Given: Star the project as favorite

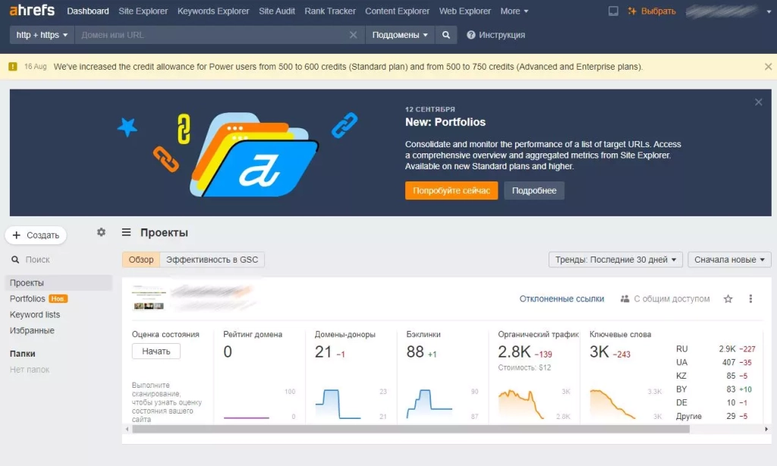Looking at the screenshot, I should (x=728, y=299).
